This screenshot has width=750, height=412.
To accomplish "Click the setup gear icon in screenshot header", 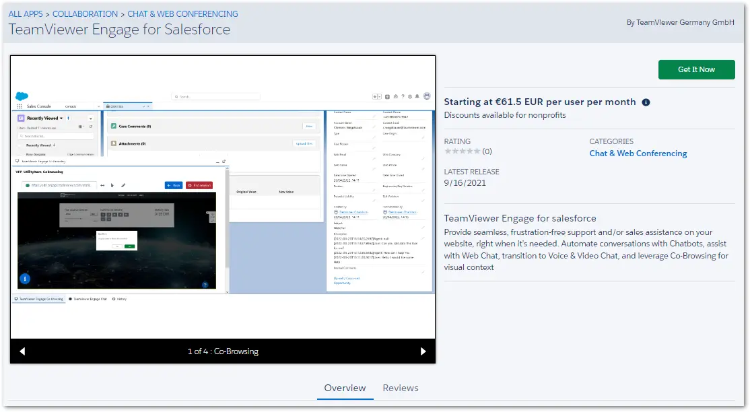I will [410, 97].
